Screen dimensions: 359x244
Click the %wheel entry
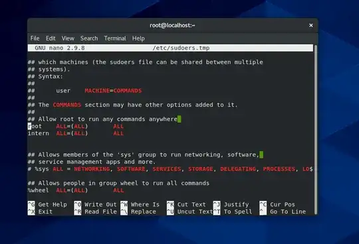pyautogui.click(x=39, y=190)
